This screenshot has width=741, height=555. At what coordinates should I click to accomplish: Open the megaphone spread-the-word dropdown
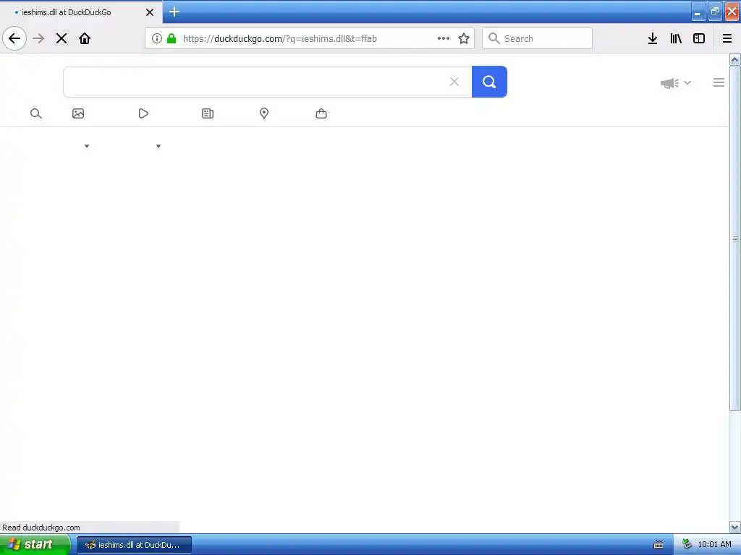click(676, 83)
